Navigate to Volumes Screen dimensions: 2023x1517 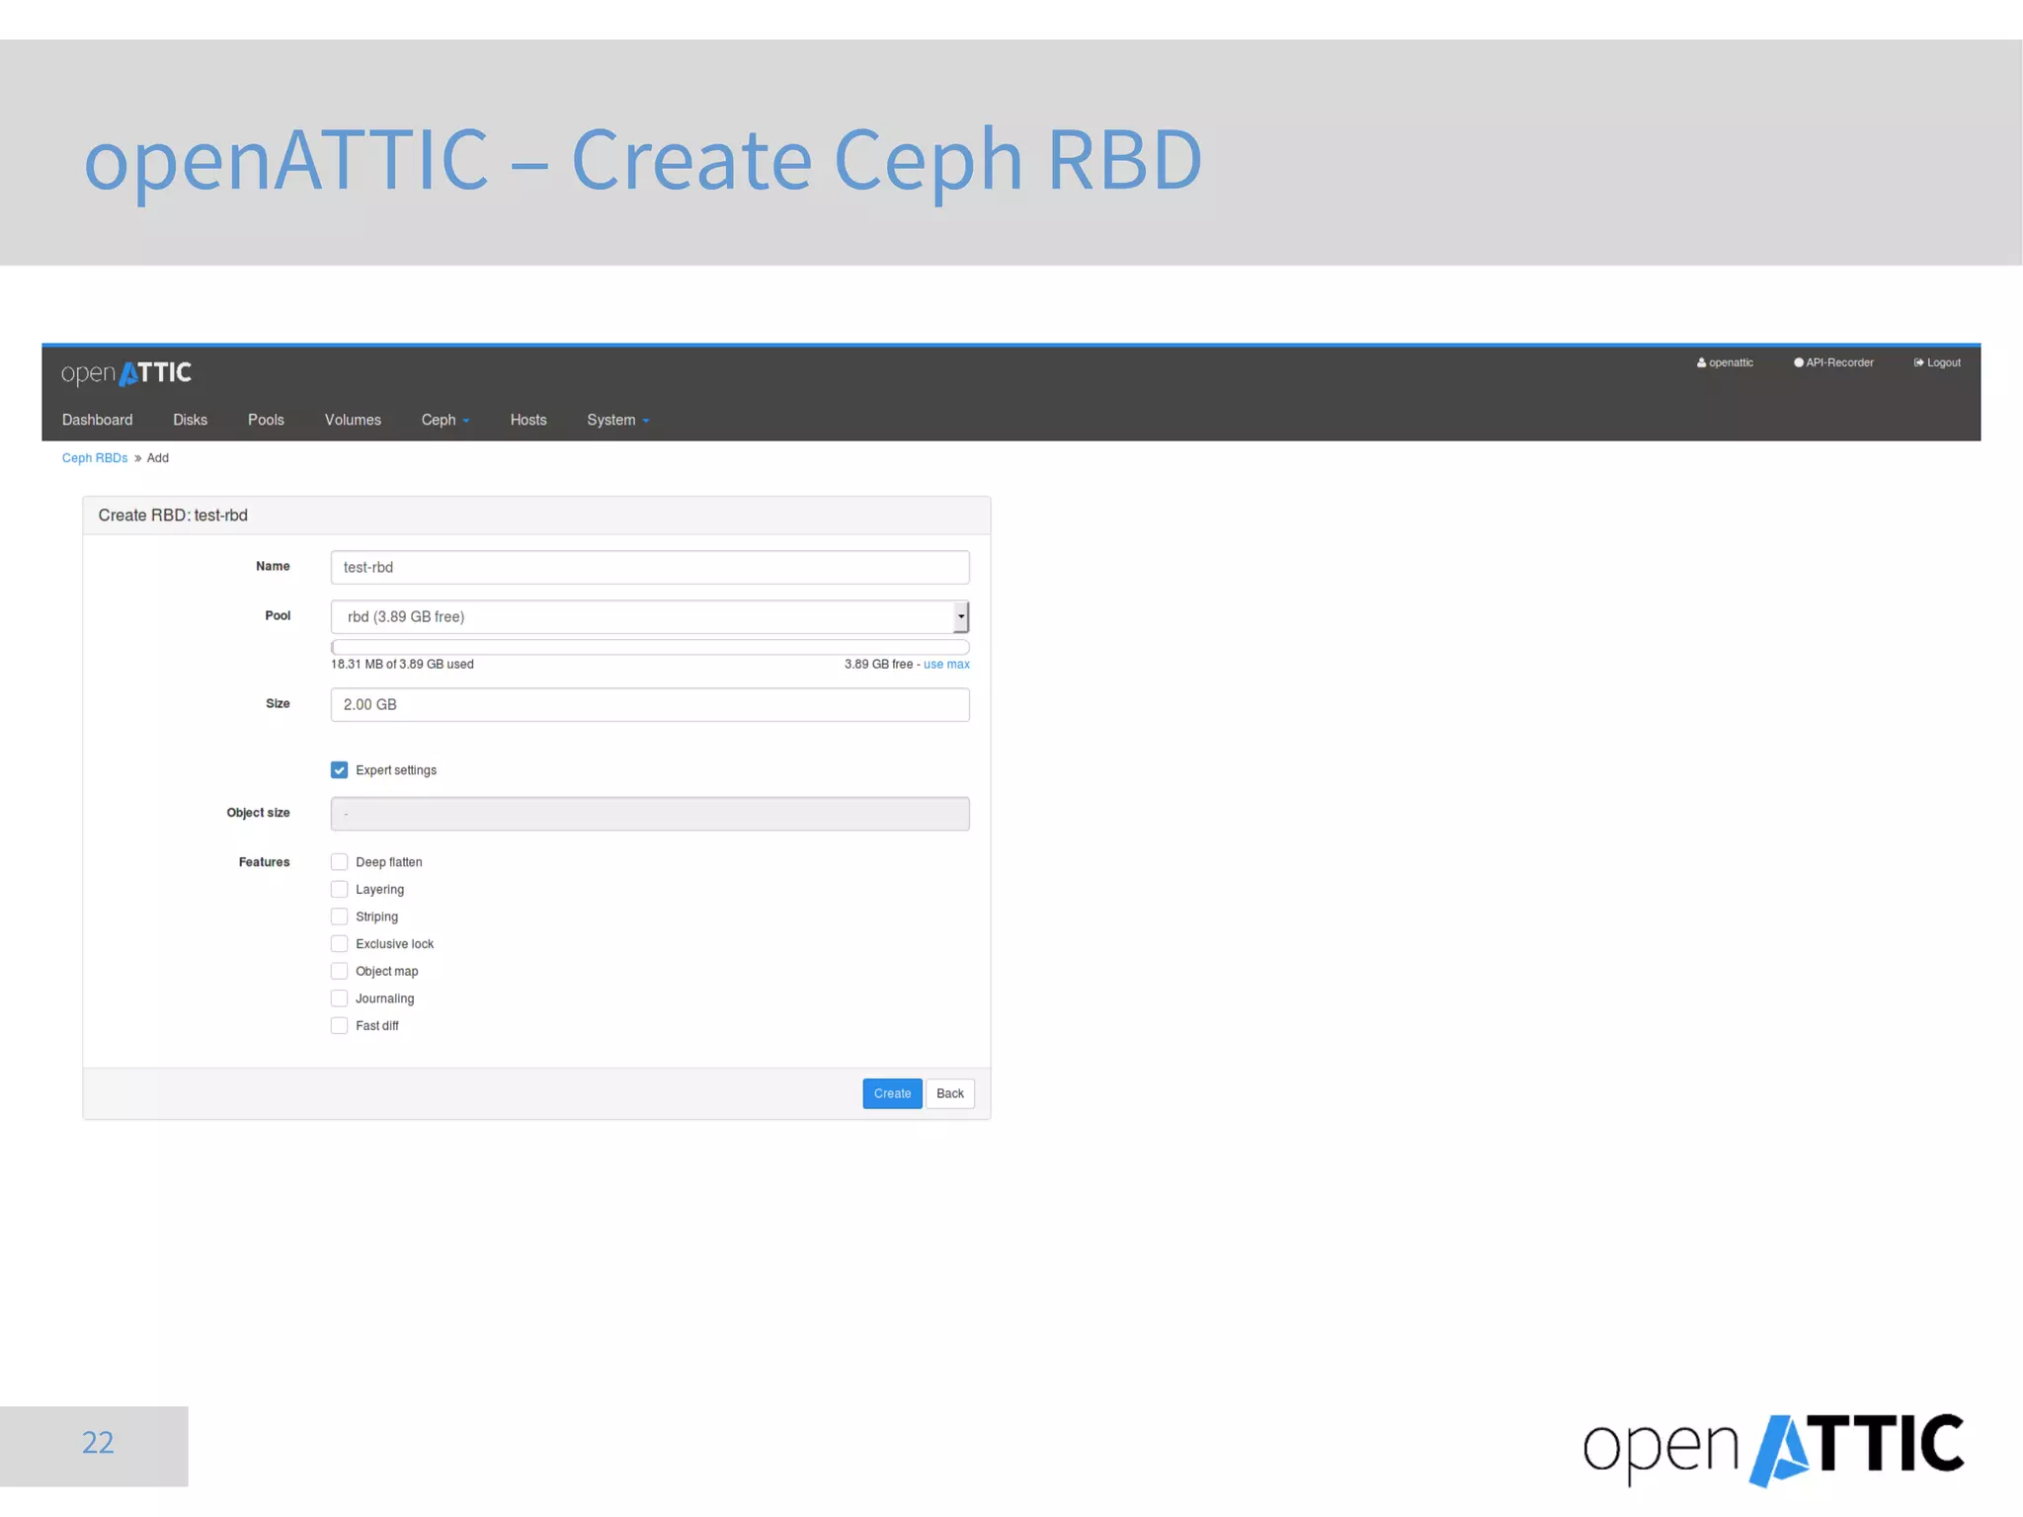point(353,420)
